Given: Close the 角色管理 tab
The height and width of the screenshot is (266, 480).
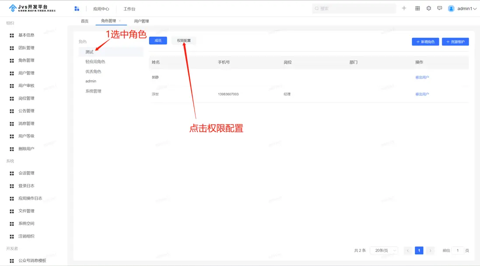Looking at the screenshot, I should coord(120,21).
